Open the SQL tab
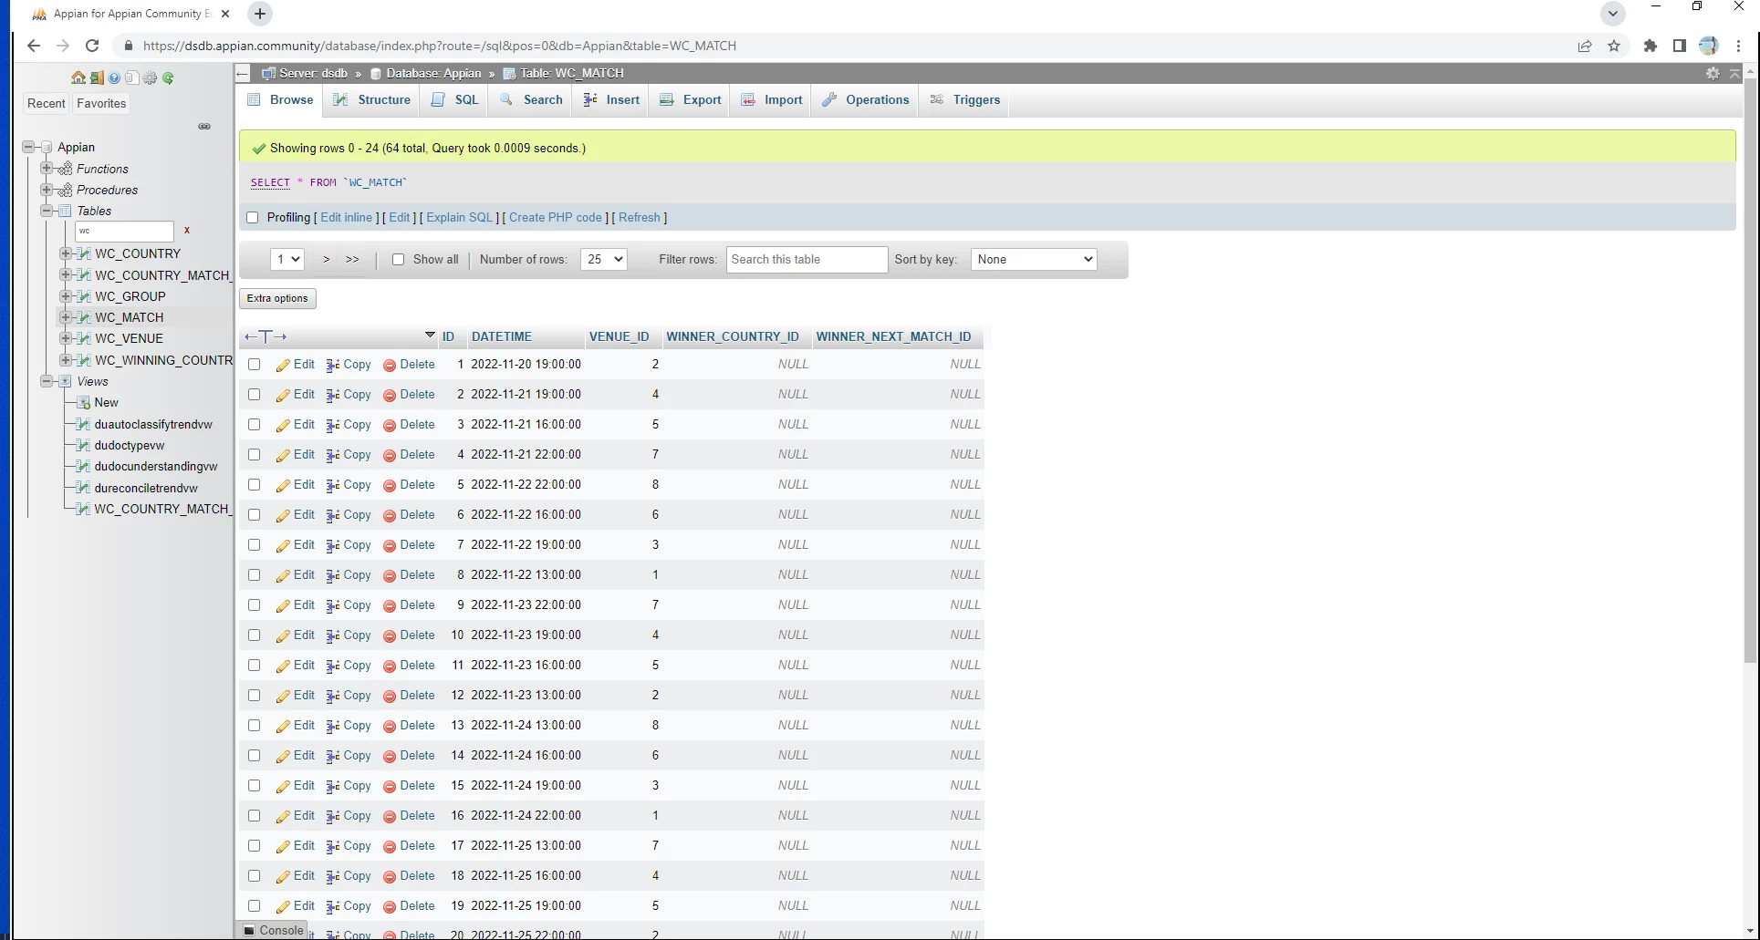1760x940 pixels. click(x=454, y=100)
